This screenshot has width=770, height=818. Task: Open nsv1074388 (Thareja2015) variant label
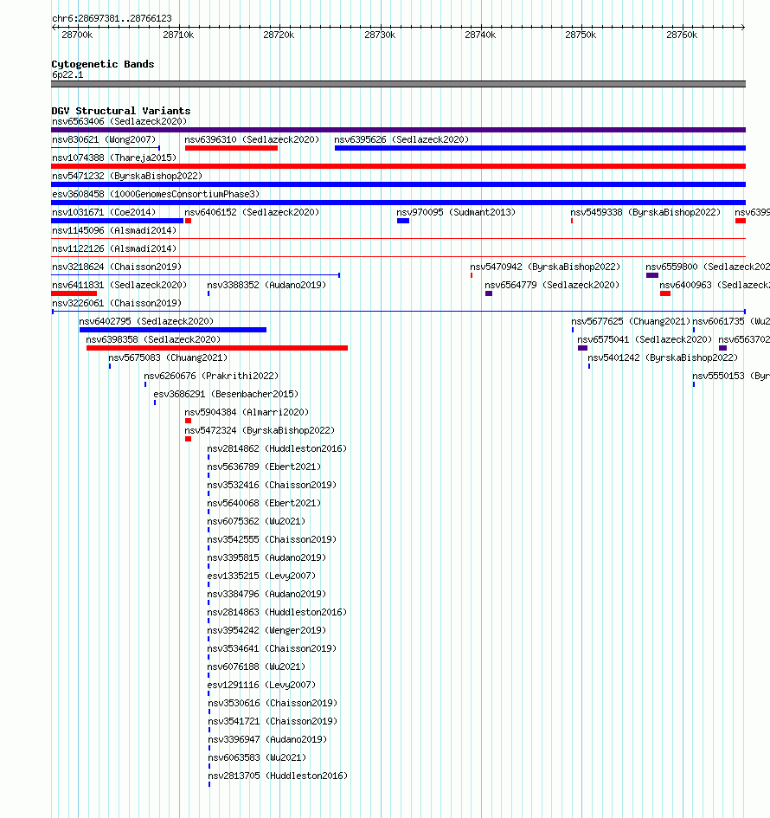pyautogui.click(x=114, y=158)
